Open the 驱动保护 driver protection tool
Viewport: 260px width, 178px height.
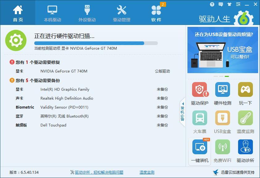pyautogui.click(x=200, y=90)
